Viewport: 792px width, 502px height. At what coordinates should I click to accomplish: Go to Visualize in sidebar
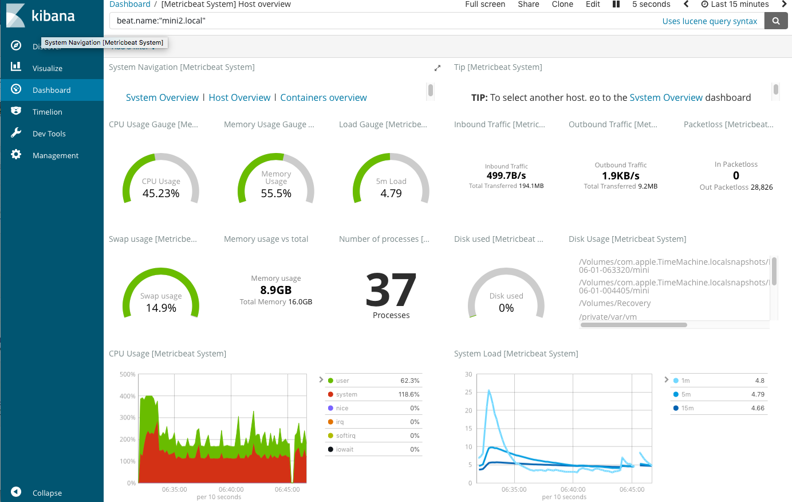pos(48,68)
